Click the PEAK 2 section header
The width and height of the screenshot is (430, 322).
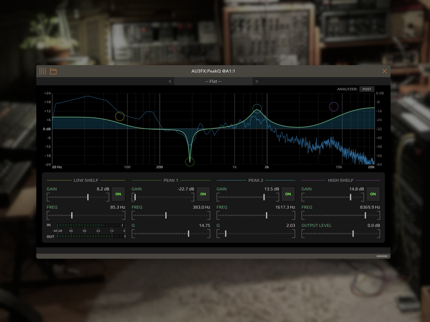click(x=256, y=180)
